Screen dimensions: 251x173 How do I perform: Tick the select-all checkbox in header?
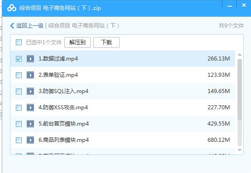coord(19,42)
